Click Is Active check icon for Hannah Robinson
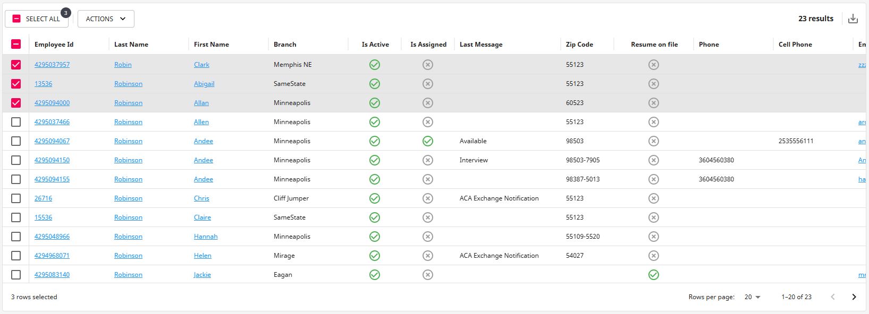 375,237
